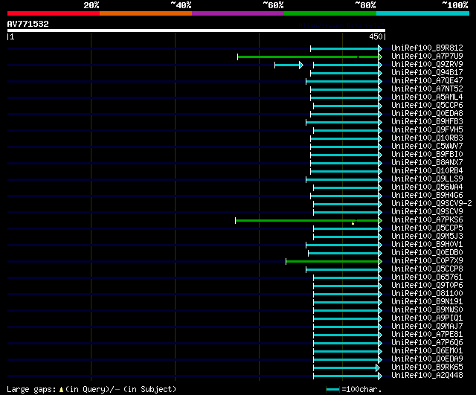Screen dimensions: 476x395
Task: Select the UniRef100_B9RK65 label
Action: pyautogui.click(x=427, y=367)
